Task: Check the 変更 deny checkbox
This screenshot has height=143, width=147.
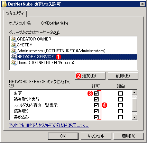Action: coord(120,93)
